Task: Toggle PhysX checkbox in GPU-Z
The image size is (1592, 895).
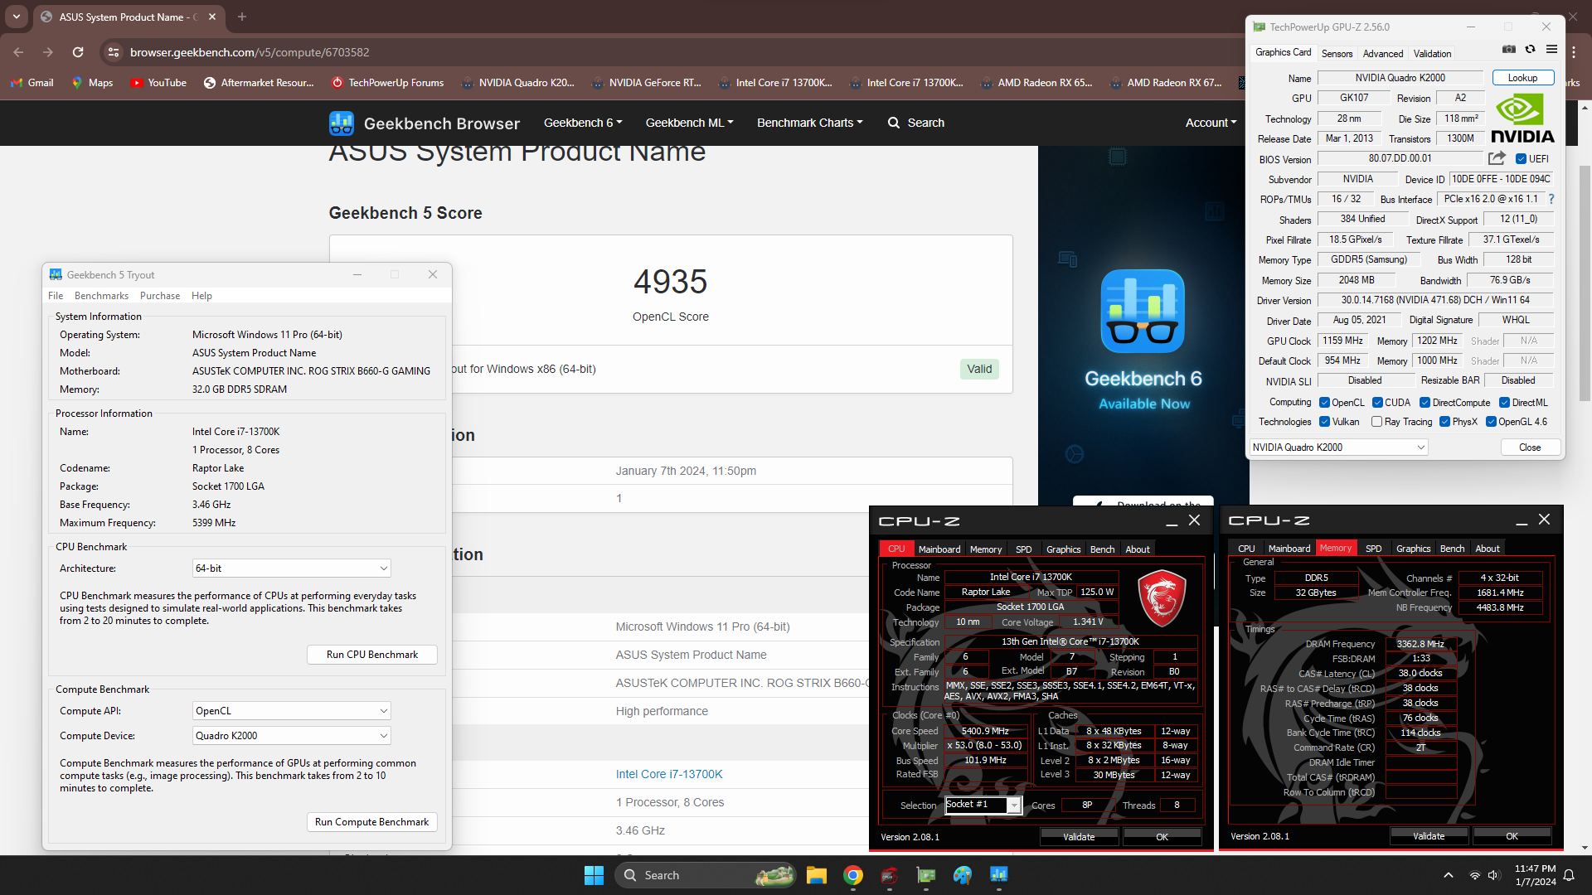Action: tap(1445, 422)
